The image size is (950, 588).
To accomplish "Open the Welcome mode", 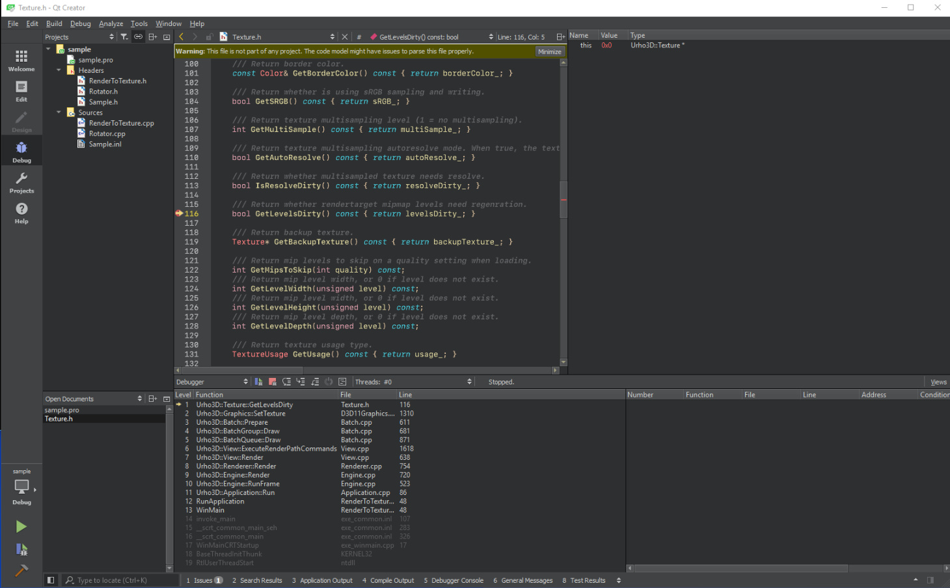I will click(x=21, y=60).
